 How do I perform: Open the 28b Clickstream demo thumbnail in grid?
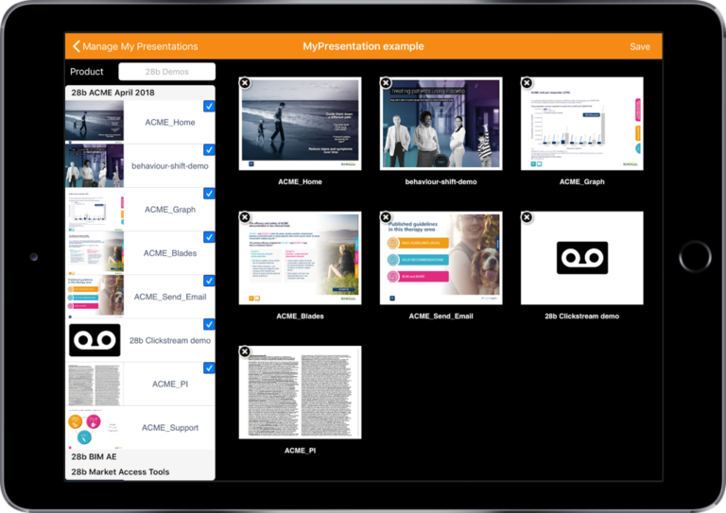[581, 258]
